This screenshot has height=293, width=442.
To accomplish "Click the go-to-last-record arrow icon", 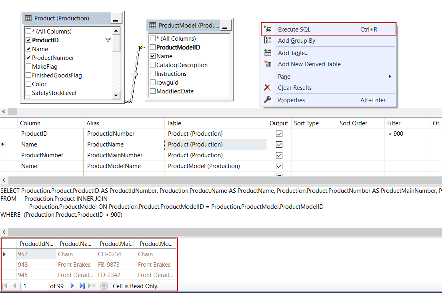I will [81, 285].
